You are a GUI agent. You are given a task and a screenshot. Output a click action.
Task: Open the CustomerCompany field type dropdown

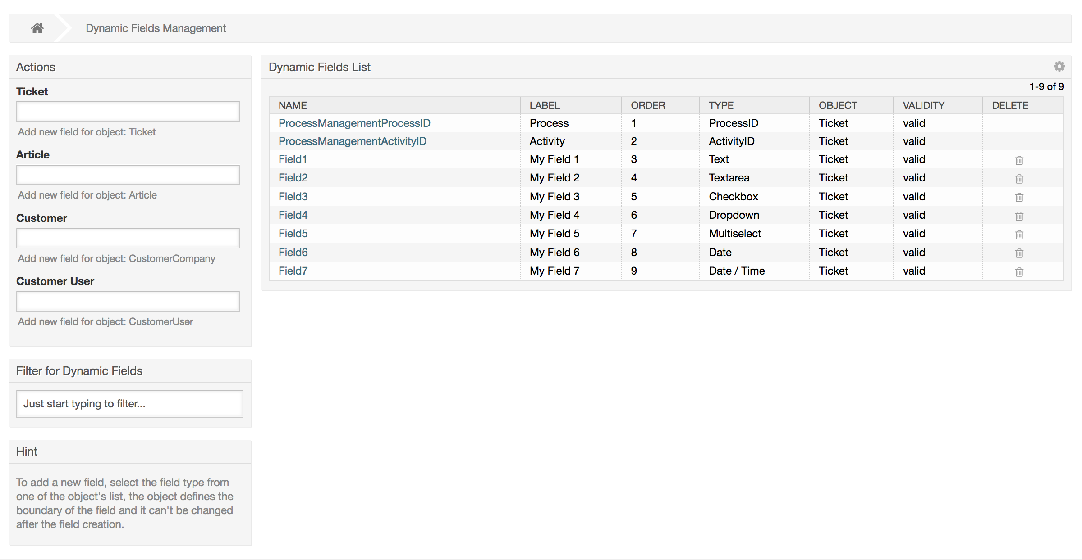click(128, 238)
